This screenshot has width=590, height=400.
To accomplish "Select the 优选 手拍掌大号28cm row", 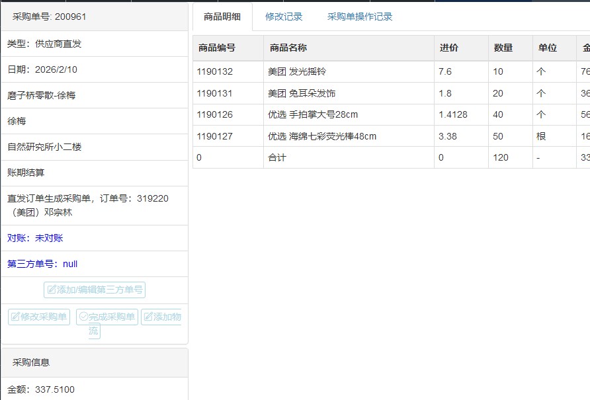I will click(x=311, y=114).
